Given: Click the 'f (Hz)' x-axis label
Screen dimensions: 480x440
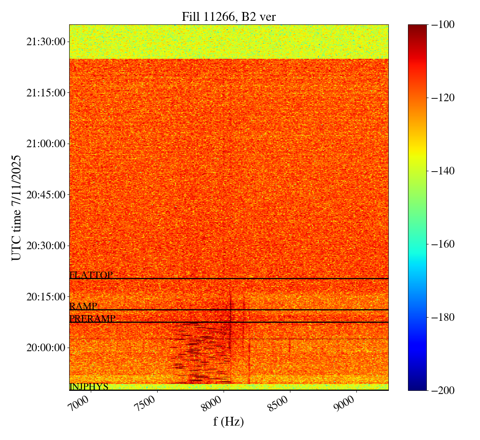Looking at the screenshot, I should coord(228,422).
